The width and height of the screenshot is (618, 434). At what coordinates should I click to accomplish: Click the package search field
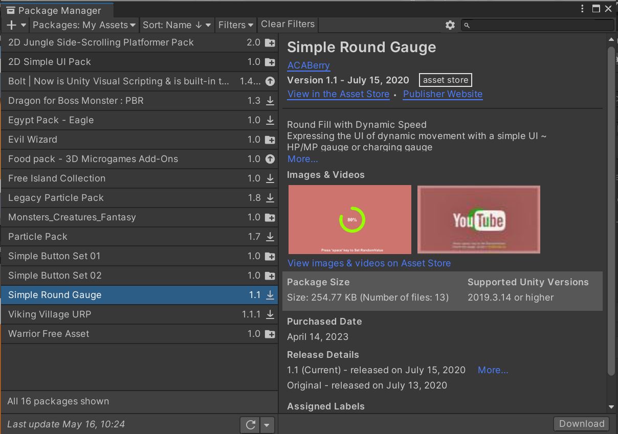[537, 25]
